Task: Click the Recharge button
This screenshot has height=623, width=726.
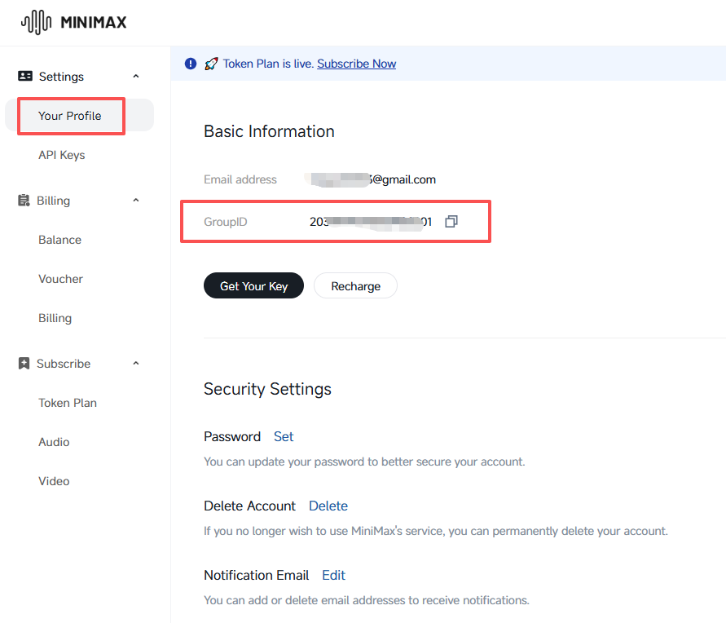Action: pyautogui.click(x=355, y=285)
